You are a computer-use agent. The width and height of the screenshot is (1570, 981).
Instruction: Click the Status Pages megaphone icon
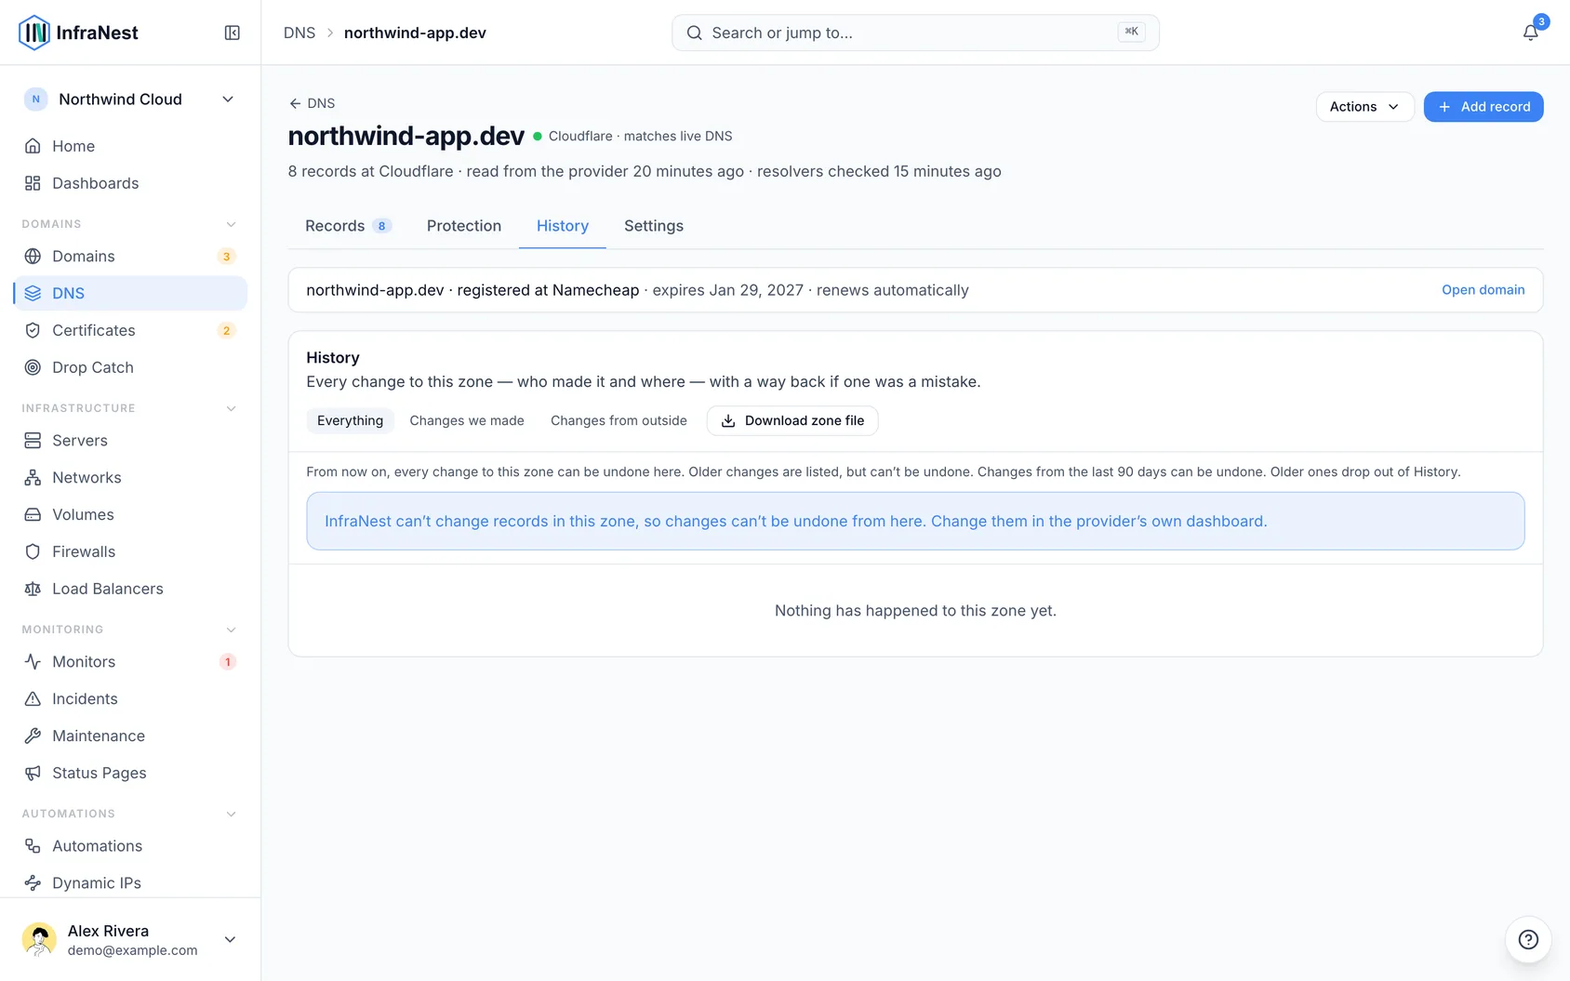(x=33, y=773)
